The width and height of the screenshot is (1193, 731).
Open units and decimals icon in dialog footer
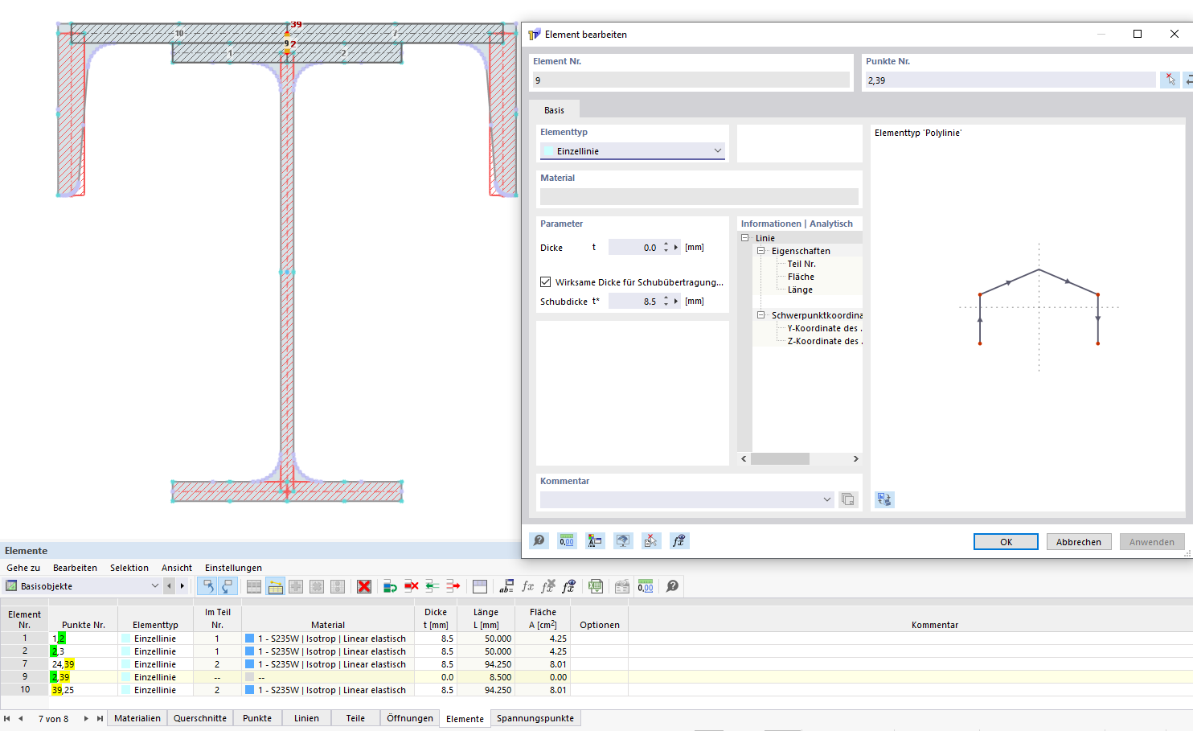[x=567, y=541]
